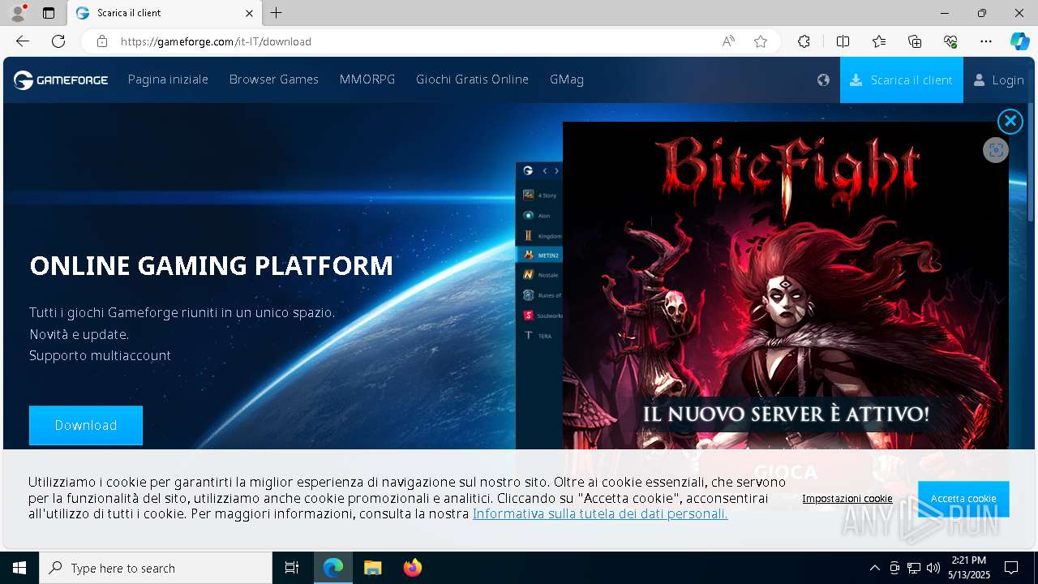Open a new browser tab
This screenshot has height=584, width=1038.
coord(277,13)
